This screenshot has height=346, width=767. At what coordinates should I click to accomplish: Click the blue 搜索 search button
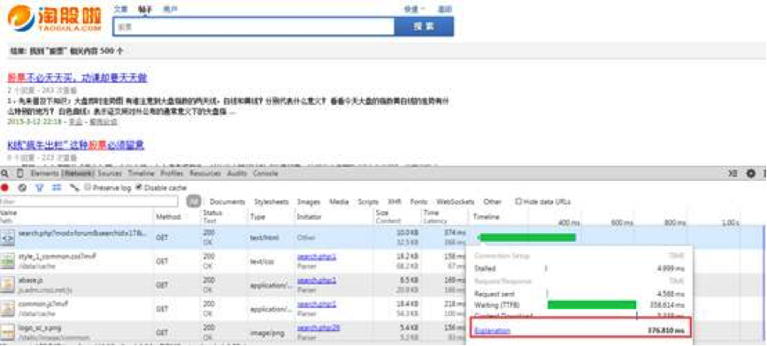(424, 26)
